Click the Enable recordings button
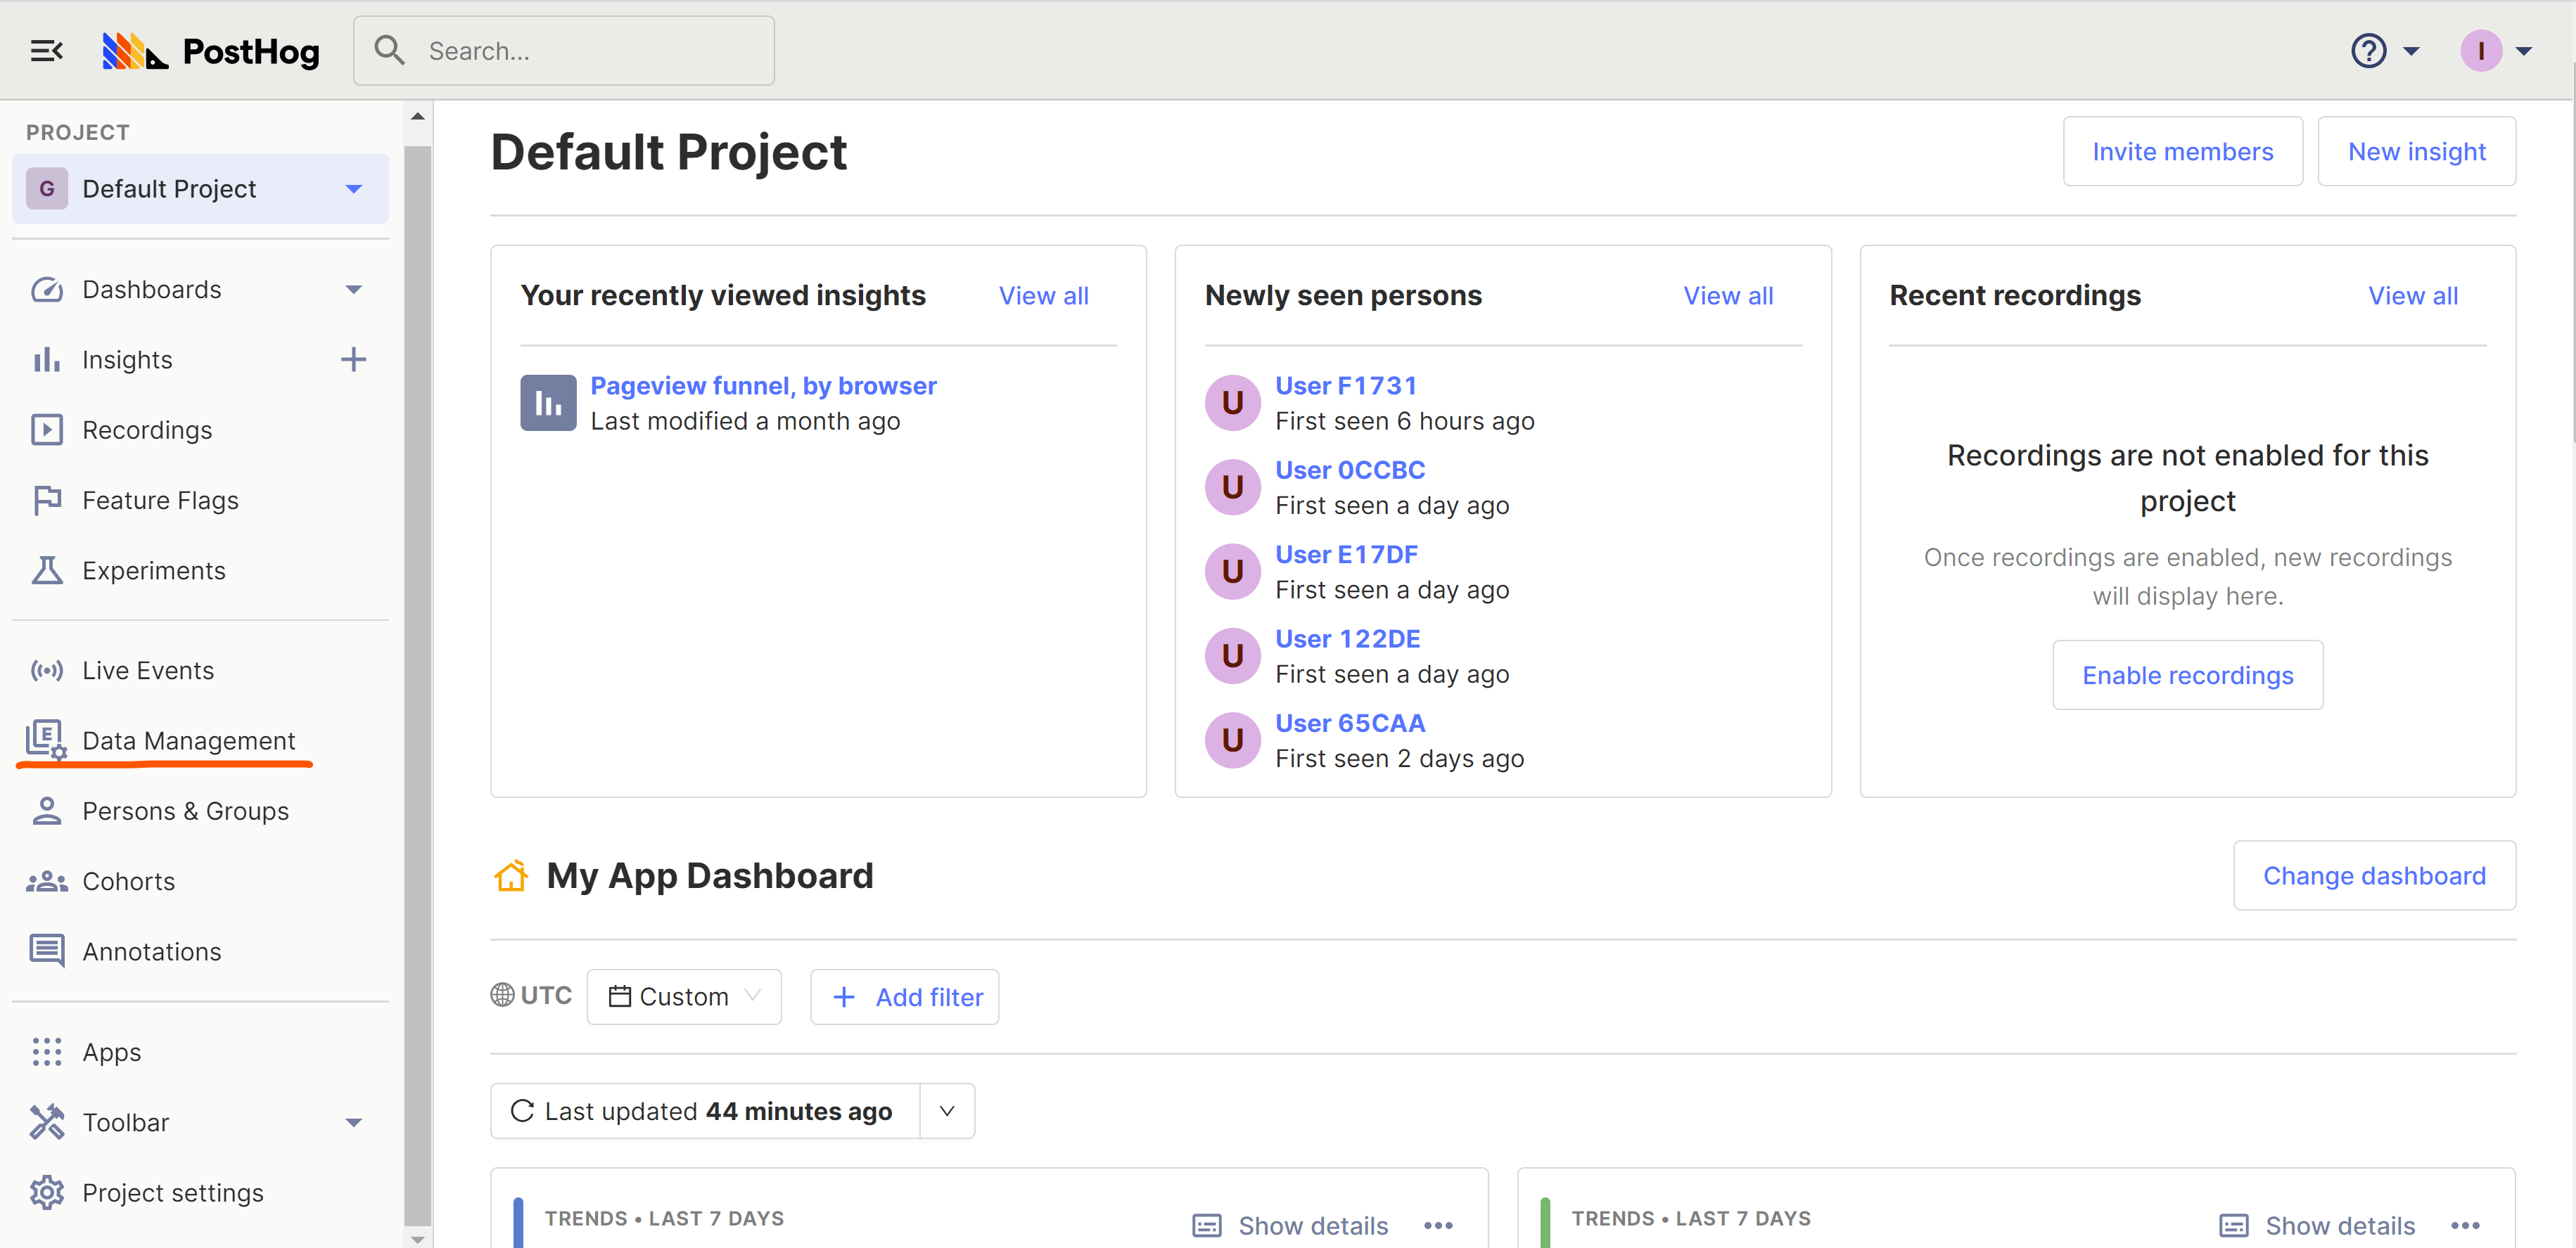The height and width of the screenshot is (1248, 2576). 2187,676
